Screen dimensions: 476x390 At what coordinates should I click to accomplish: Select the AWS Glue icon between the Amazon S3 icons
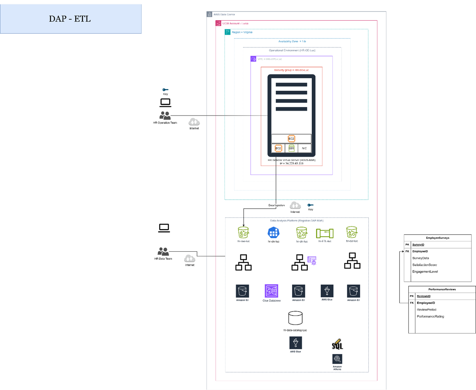(327, 291)
